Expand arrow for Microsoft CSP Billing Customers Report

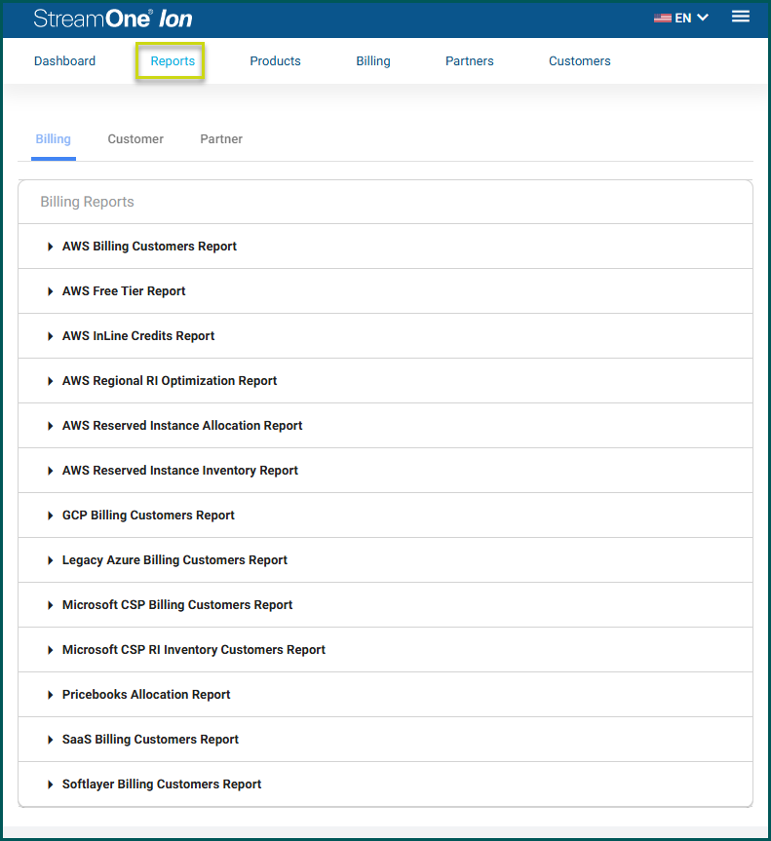[x=51, y=605]
